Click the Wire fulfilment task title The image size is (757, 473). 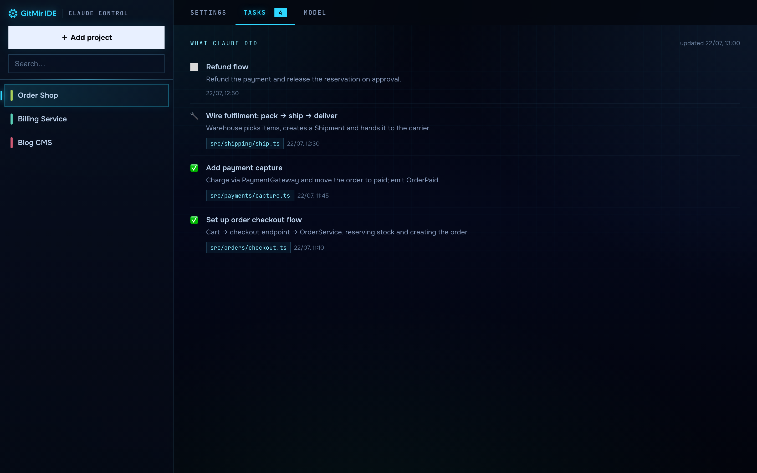point(272,116)
